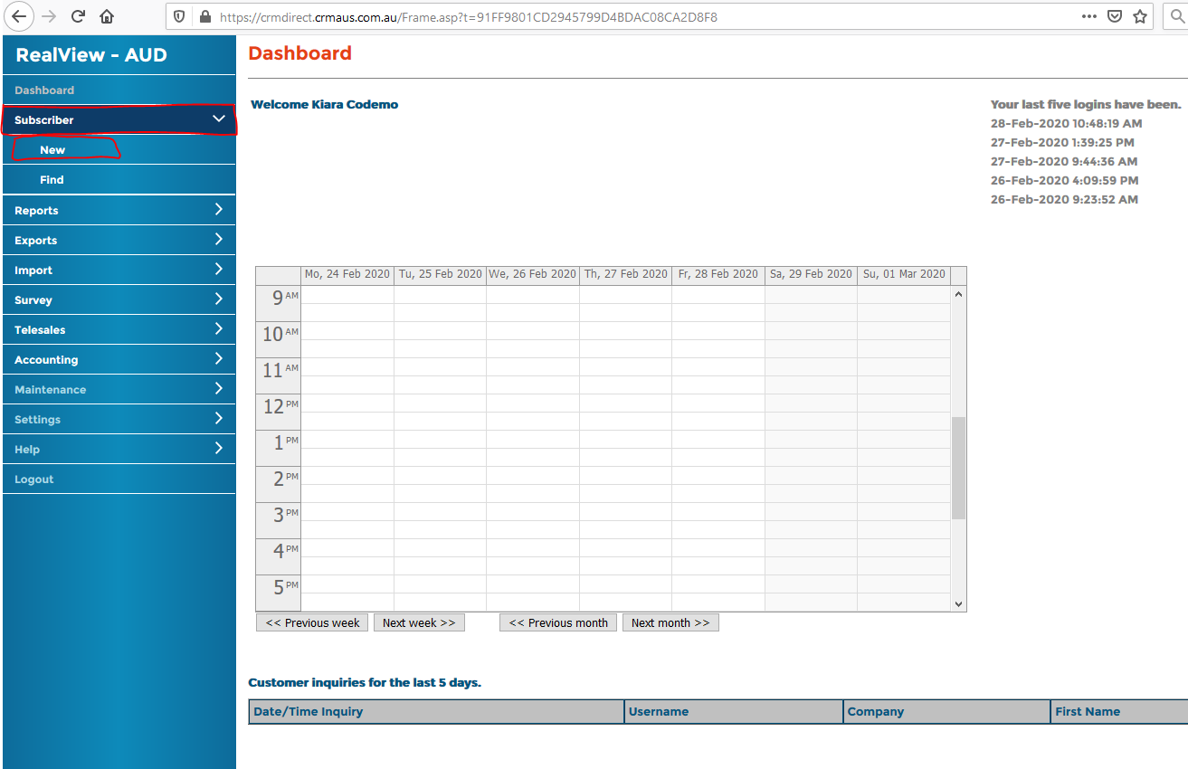Screen dimensions: 1188x769
Task: Click the Date/Time Inquiry column header
Action: tap(437, 712)
